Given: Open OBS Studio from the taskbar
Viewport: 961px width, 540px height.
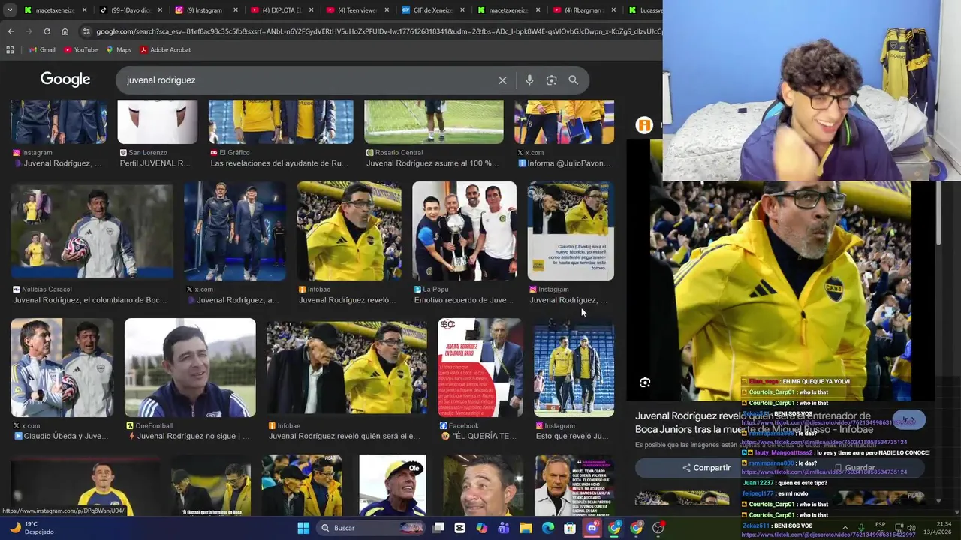Looking at the screenshot, I should 658,528.
